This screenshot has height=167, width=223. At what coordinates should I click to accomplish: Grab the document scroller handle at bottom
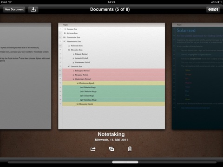125,162
